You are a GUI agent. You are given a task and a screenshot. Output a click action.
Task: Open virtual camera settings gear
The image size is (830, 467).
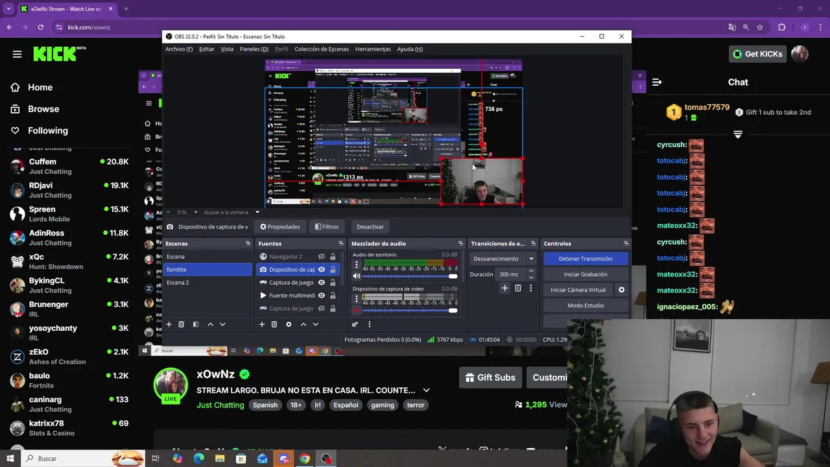point(621,290)
